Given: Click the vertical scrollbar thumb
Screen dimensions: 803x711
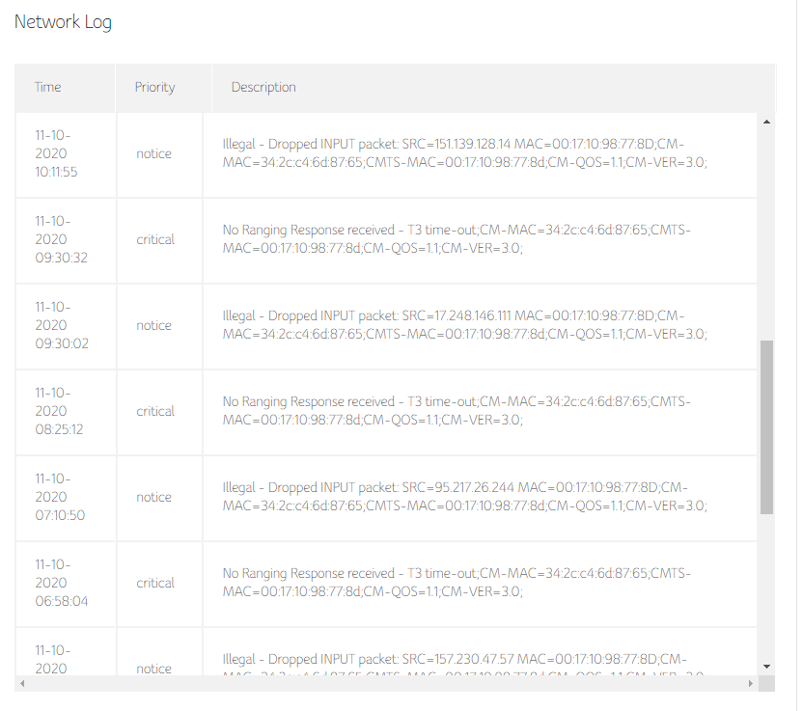Looking at the screenshot, I should point(766,425).
